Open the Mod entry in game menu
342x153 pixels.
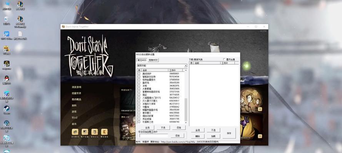pyautogui.click(x=75, y=117)
